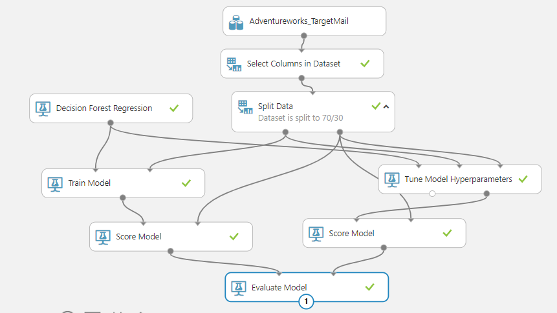Collapse the Split Data description chevron

point(386,106)
